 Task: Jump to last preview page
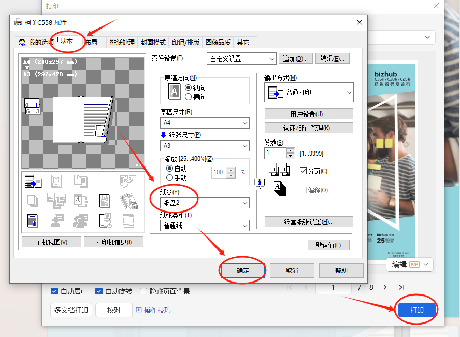click(x=401, y=287)
